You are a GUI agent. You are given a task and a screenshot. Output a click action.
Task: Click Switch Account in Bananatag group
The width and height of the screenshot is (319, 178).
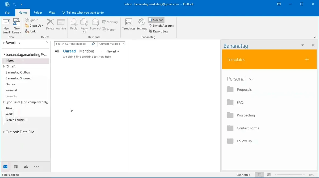point(161,26)
